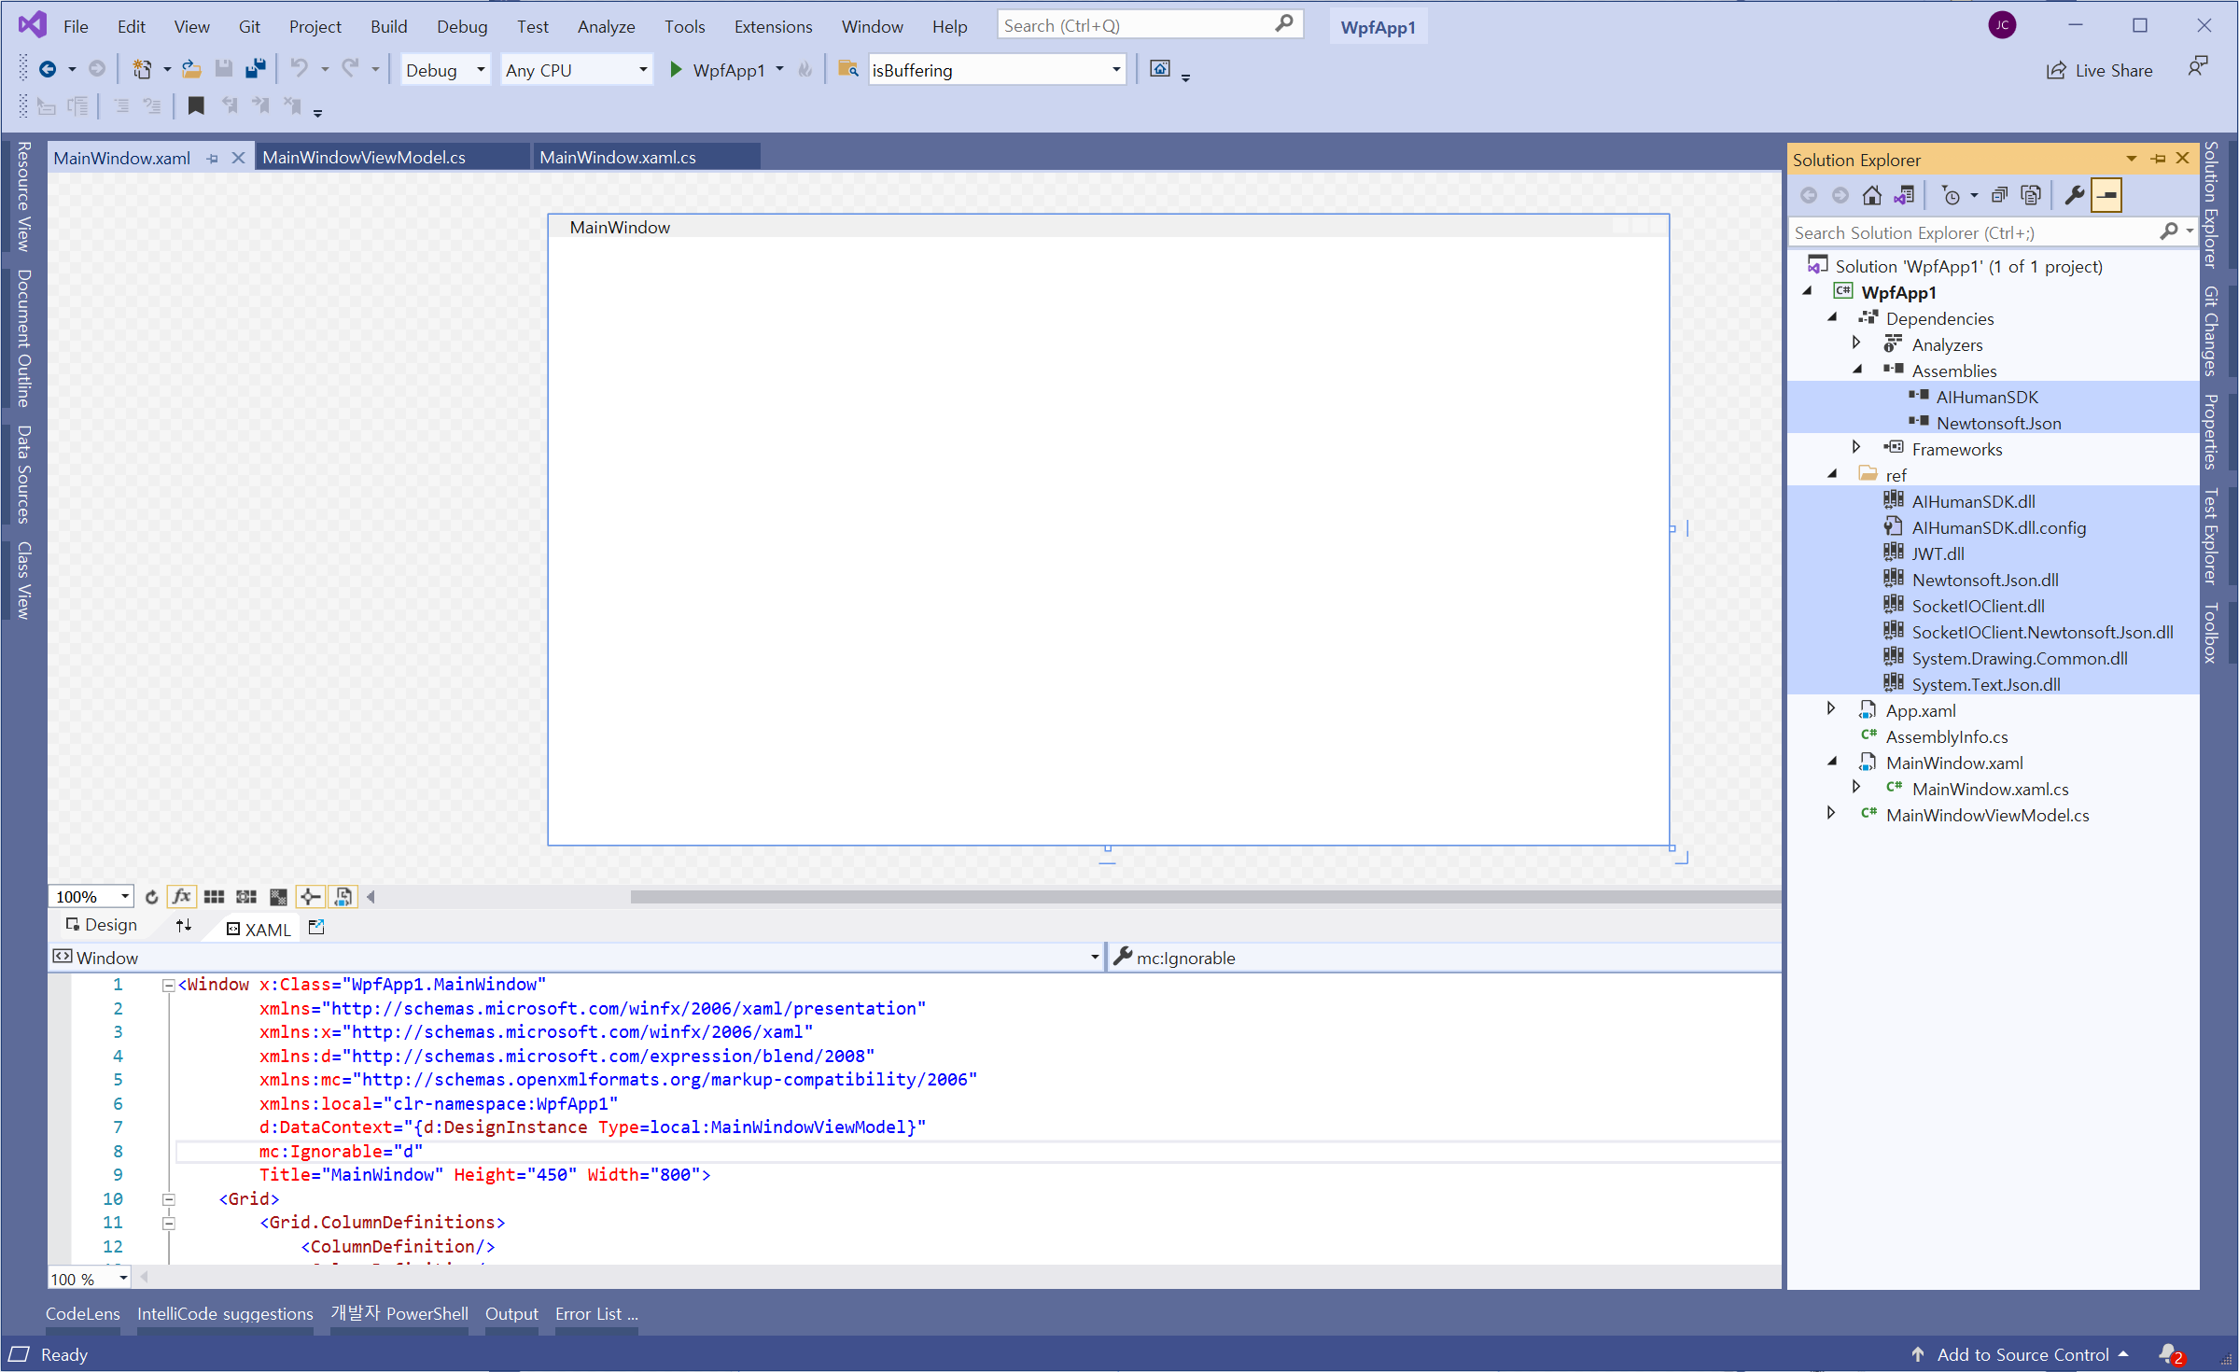Toggle a bookmark with the bookmark icon
Screen dimensions: 2239x1372
point(195,106)
